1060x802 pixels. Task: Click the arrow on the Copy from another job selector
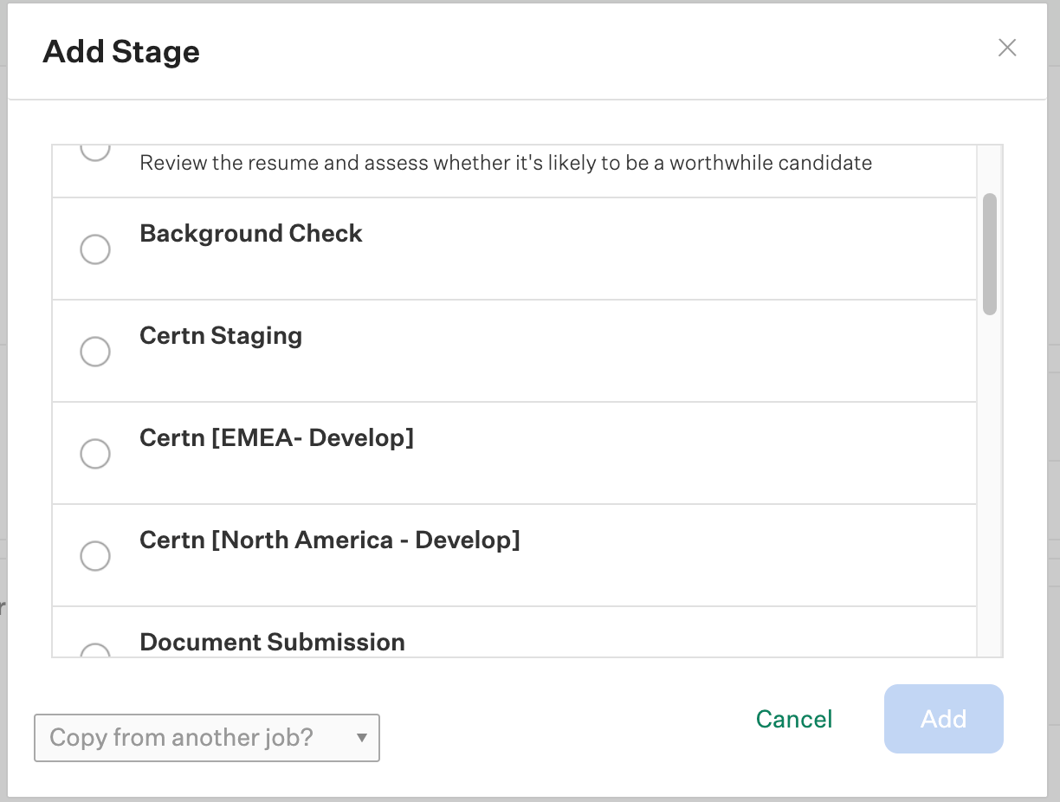click(362, 738)
